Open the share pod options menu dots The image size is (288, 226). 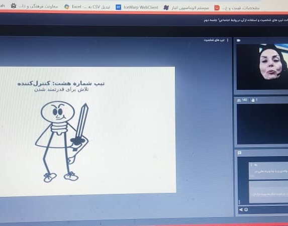click(x=228, y=40)
